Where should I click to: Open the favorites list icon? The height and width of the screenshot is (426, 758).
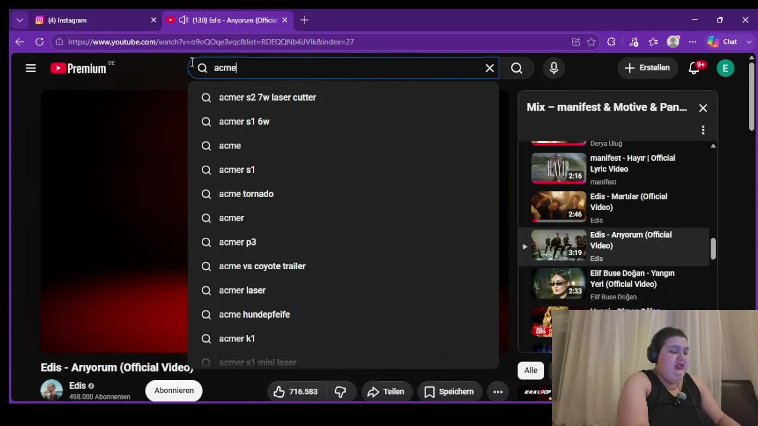click(653, 42)
